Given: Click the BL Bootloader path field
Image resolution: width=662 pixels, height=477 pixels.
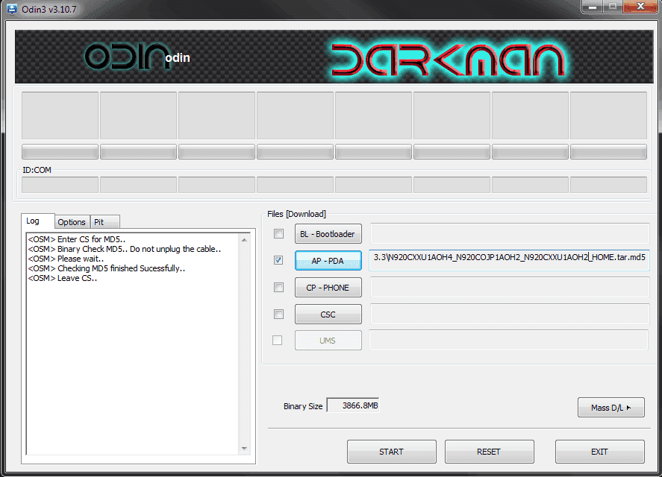Looking at the screenshot, I should click(x=510, y=233).
